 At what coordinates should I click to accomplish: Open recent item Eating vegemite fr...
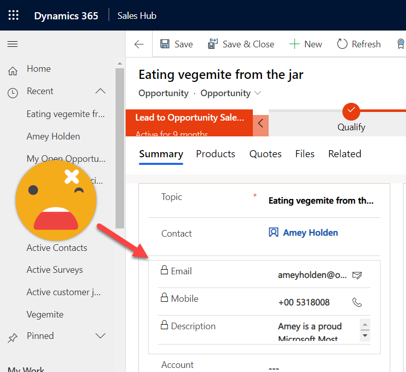(x=66, y=114)
